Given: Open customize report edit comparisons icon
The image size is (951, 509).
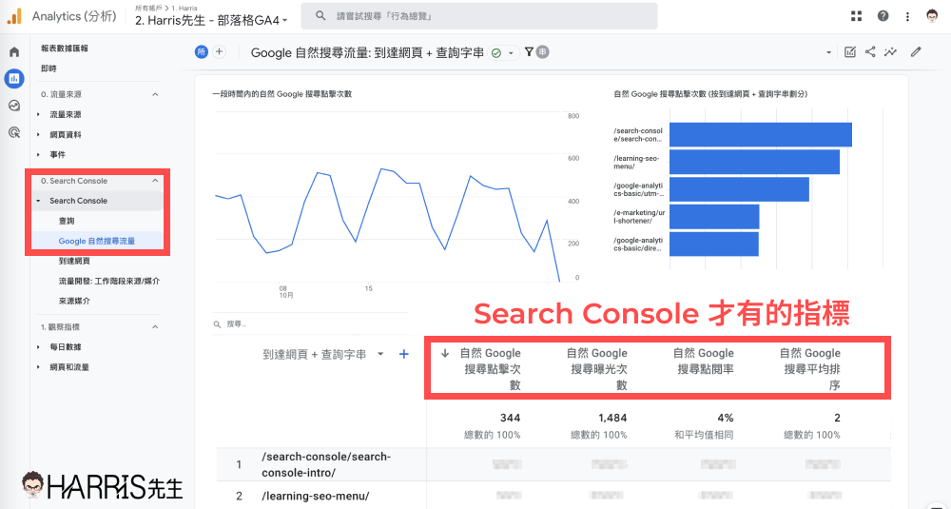Looking at the screenshot, I should [849, 52].
